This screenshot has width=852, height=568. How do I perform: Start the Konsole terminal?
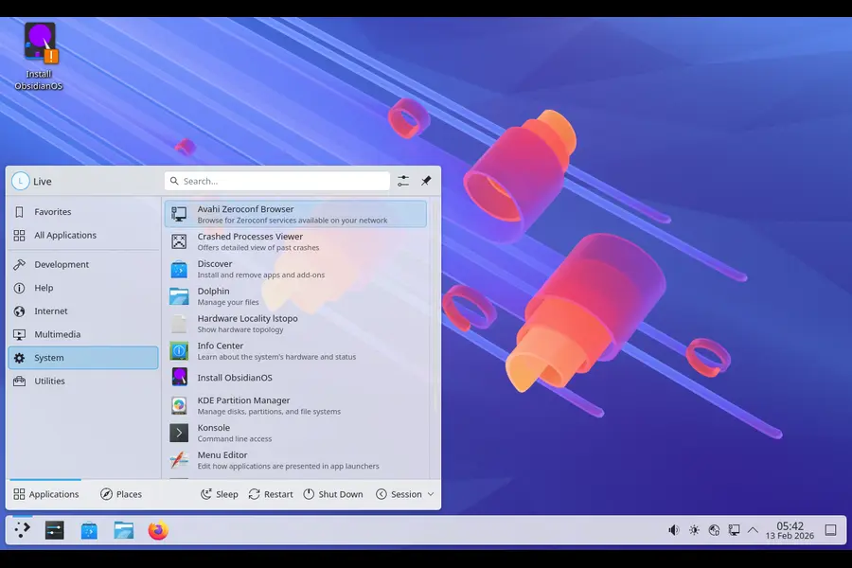coord(212,432)
